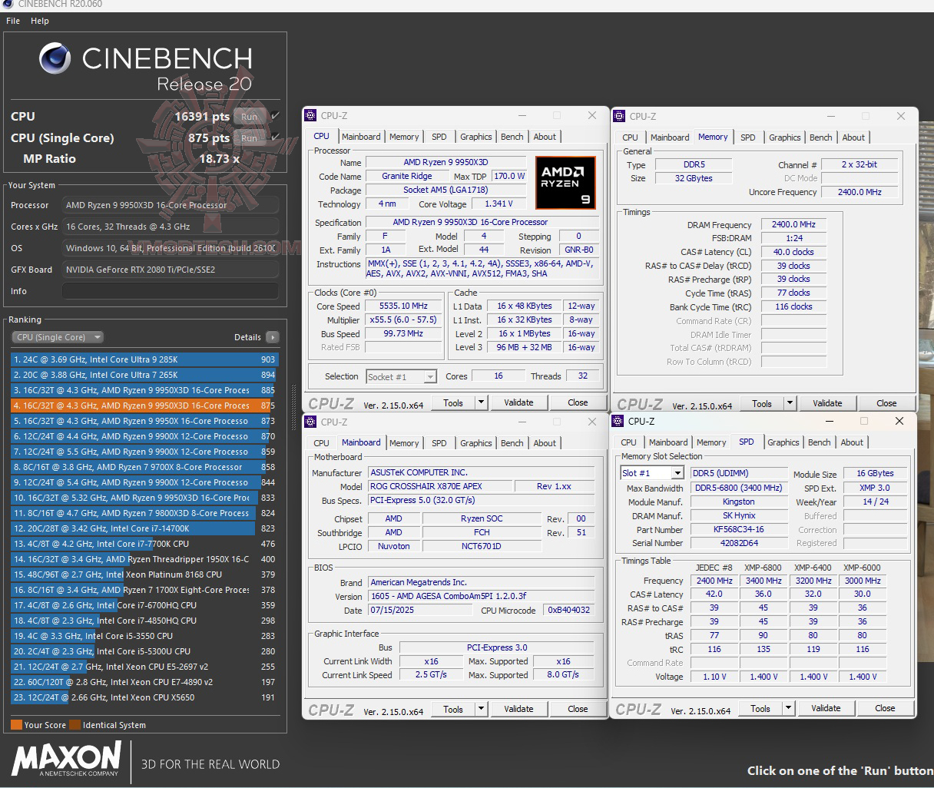
Task: Switch to the Graphics tab on the Mainboard window
Action: 475,443
